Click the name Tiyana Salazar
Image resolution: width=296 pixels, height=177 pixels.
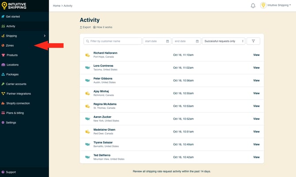(x=103, y=142)
